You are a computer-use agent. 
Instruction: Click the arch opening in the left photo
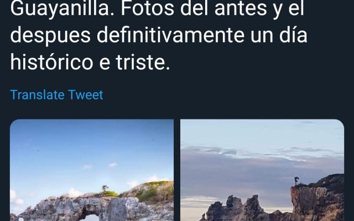tap(91, 218)
